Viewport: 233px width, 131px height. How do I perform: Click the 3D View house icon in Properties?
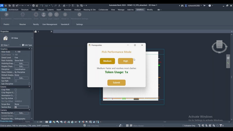(6, 38)
